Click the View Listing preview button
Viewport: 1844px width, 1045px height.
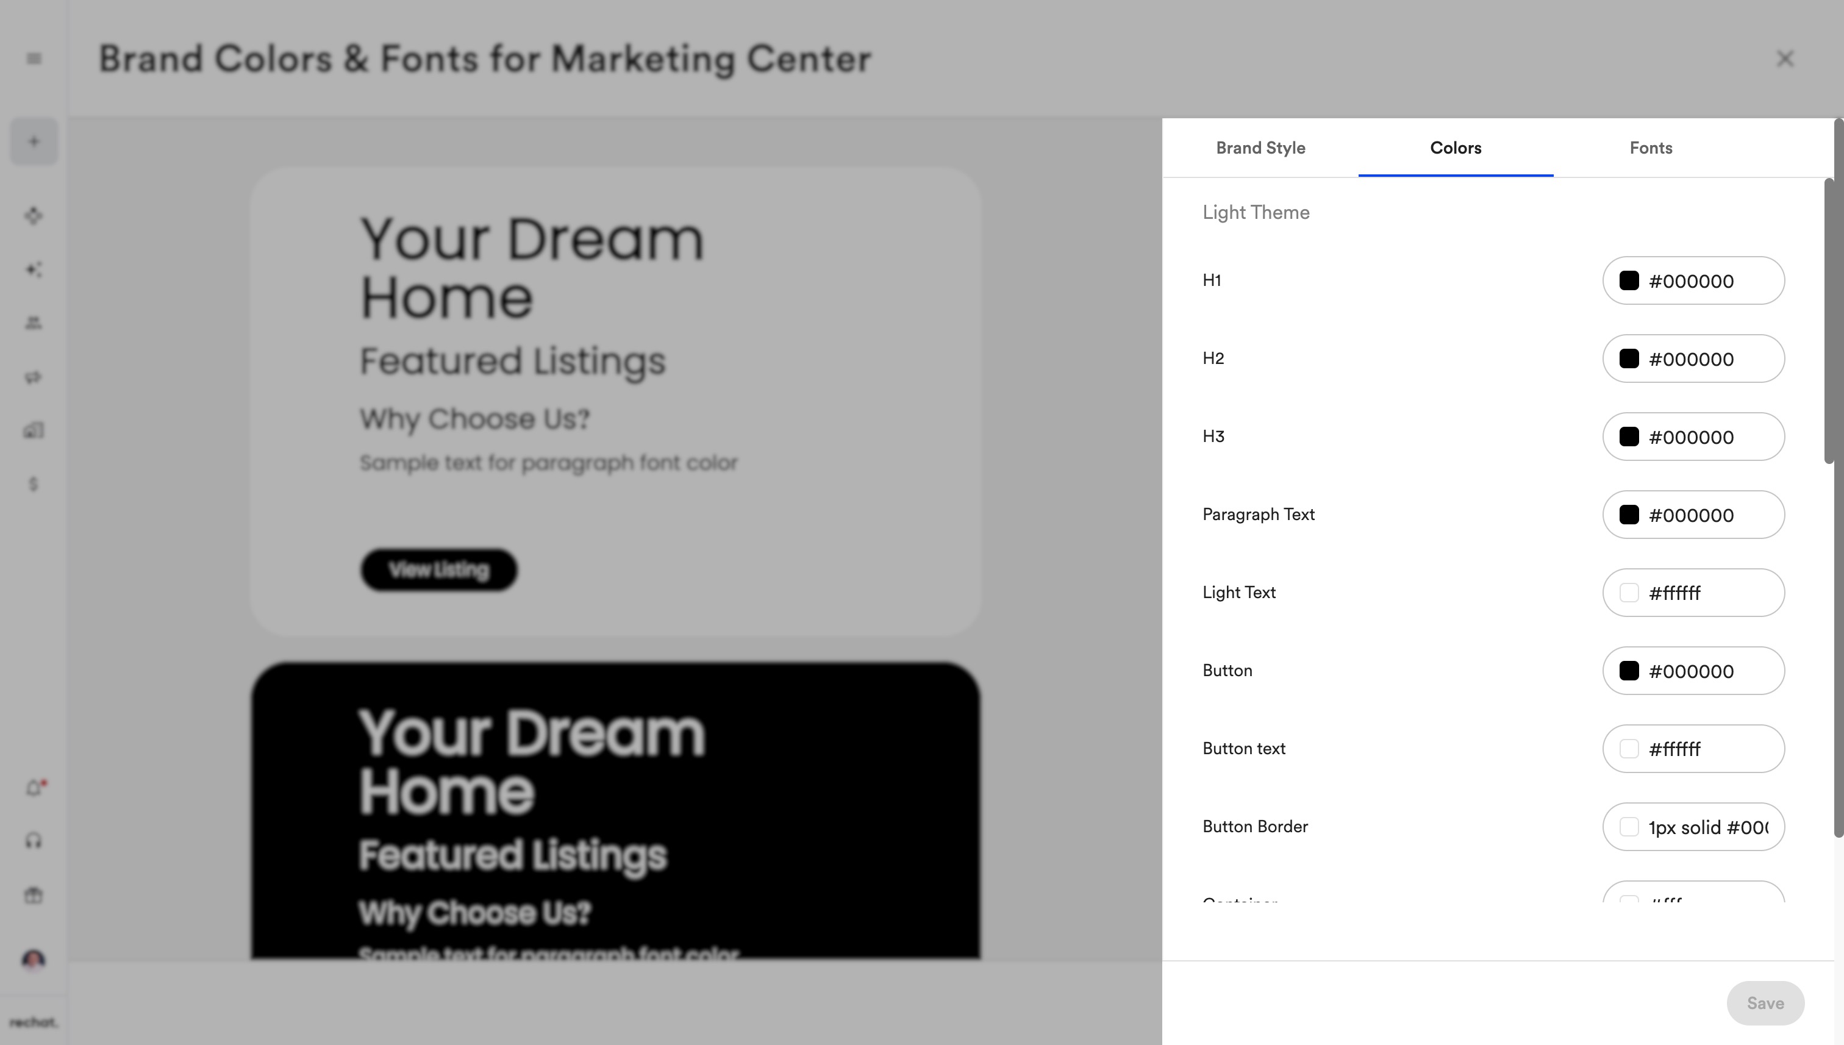coord(438,570)
